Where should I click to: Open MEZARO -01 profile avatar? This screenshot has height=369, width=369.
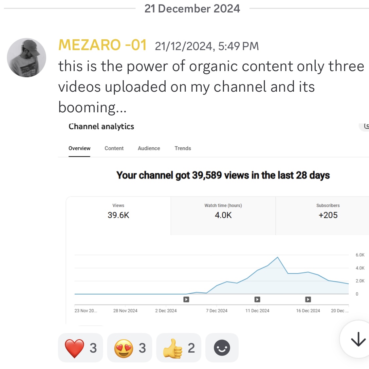(26, 58)
